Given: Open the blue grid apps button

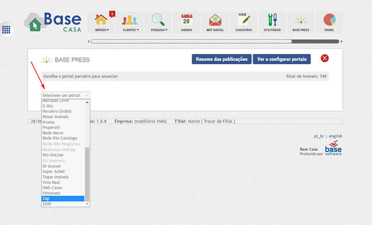Looking at the screenshot, I should (x=7, y=29).
